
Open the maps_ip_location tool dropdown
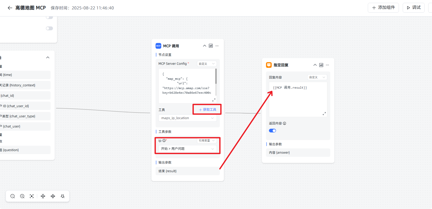click(188, 118)
